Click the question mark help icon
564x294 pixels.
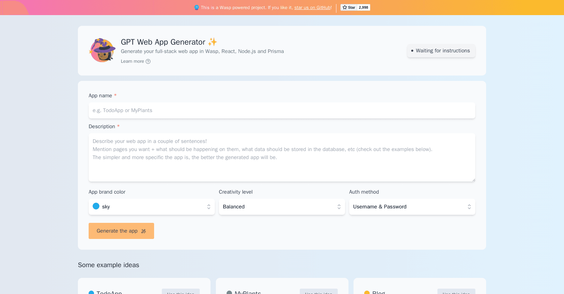click(x=148, y=61)
